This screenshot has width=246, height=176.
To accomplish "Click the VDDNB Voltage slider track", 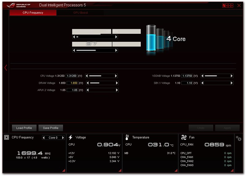I will [217, 76].
